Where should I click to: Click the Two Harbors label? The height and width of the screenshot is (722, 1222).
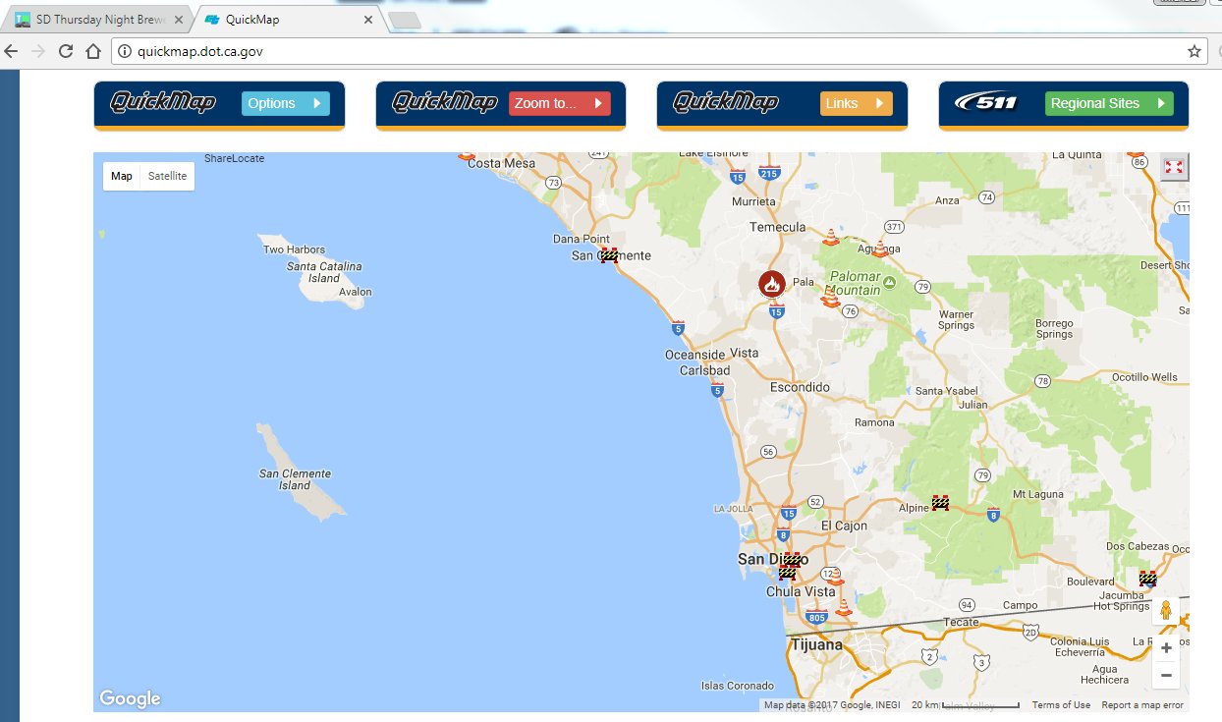pos(294,250)
